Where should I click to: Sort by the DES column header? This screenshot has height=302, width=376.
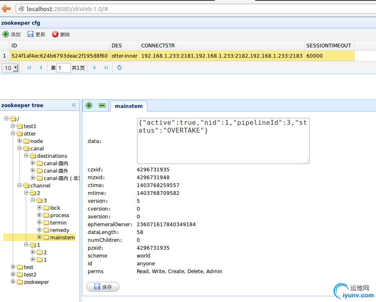pos(124,46)
